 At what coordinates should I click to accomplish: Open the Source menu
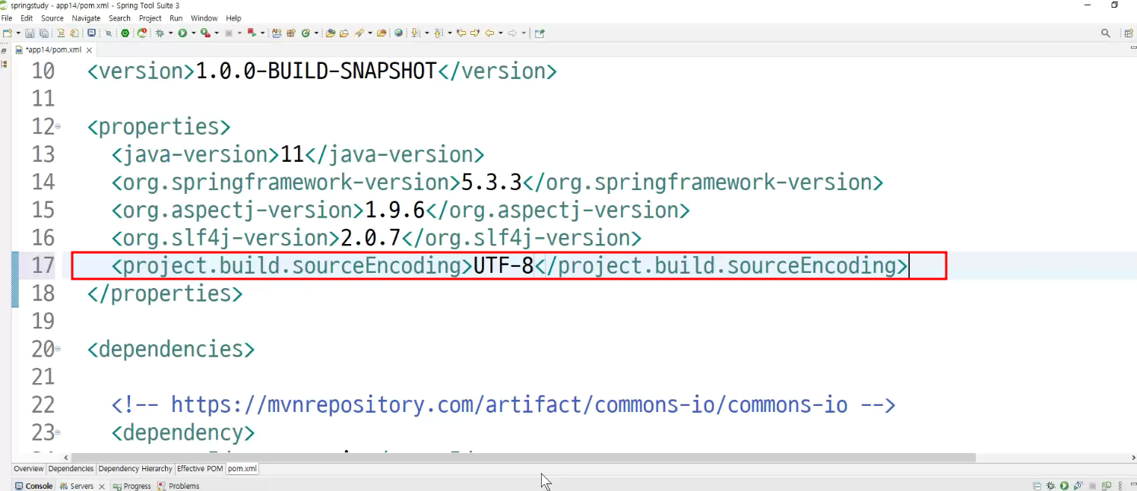pyautogui.click(x=52, y=18)
